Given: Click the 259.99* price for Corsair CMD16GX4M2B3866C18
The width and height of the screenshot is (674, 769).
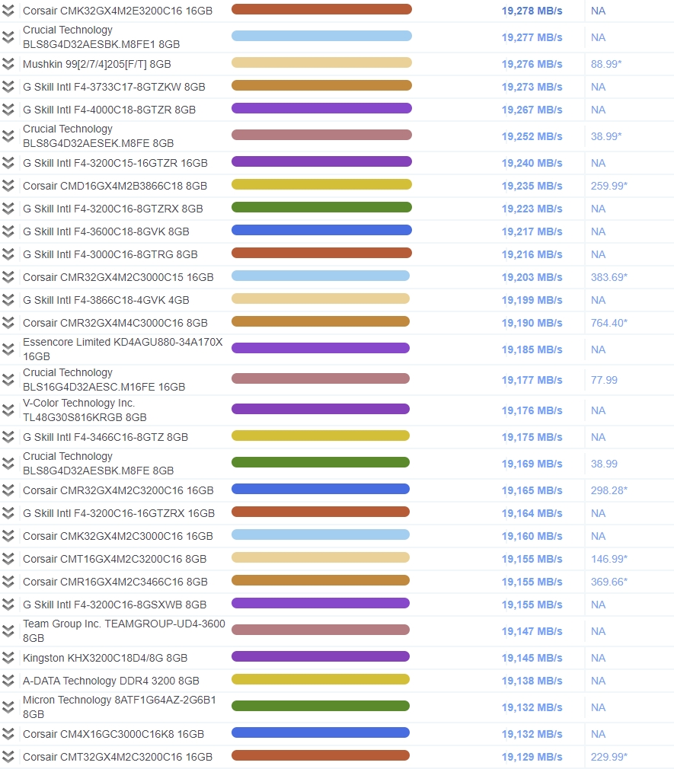Looking at the screenshot, I should click(609, 186).
